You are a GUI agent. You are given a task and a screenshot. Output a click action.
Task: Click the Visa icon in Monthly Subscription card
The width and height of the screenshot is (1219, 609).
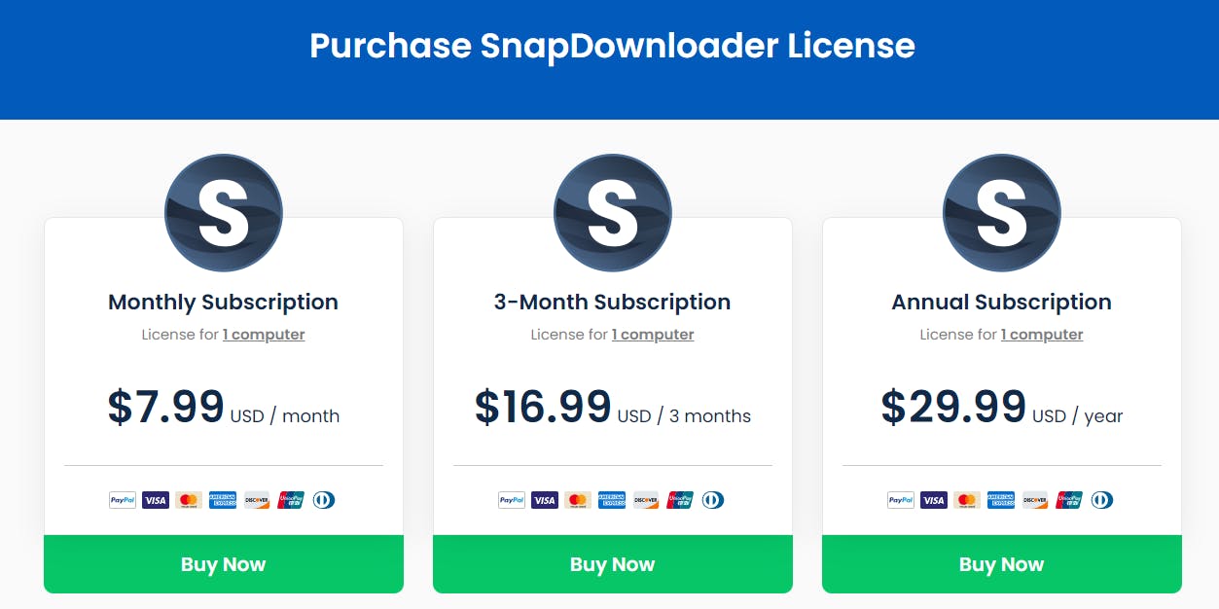point(156,500)
